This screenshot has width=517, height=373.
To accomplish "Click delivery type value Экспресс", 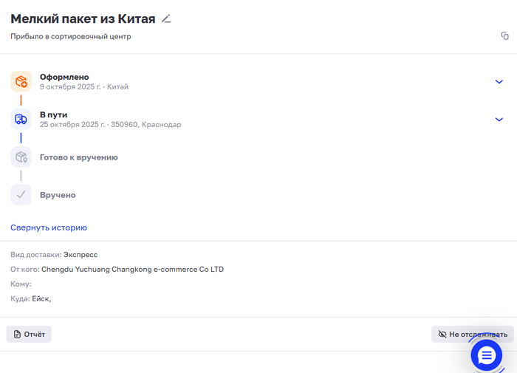I will [x=81, y=255].
